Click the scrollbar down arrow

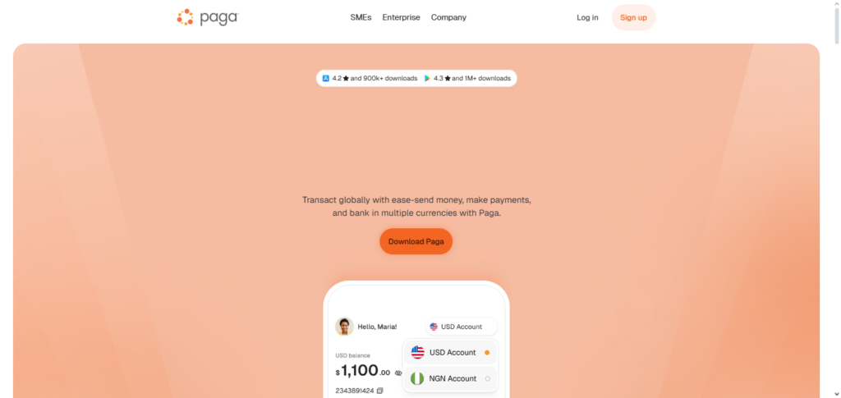pos(837,394)
